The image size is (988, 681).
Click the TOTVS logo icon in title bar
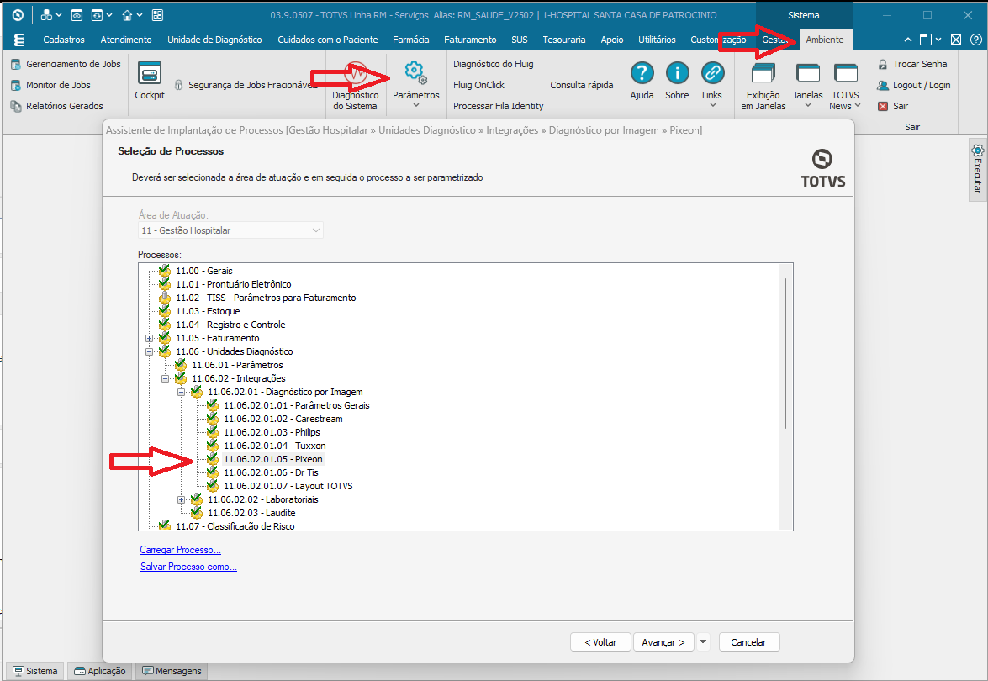pyautogui.click(x=18, y=15)
